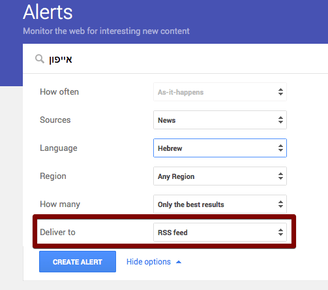This screenshot has height=290, width=328.
Task: Open the How many dropdown
Action: pos(220,204)
